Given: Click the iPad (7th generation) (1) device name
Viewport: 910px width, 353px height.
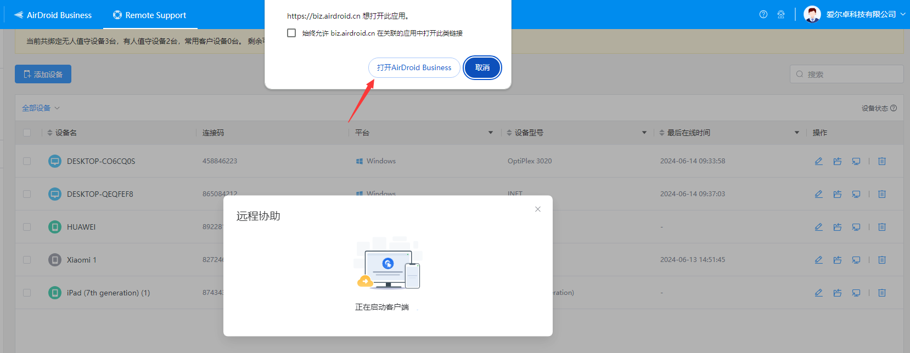Looking at the screenshot, I should (x=108, y=293).
